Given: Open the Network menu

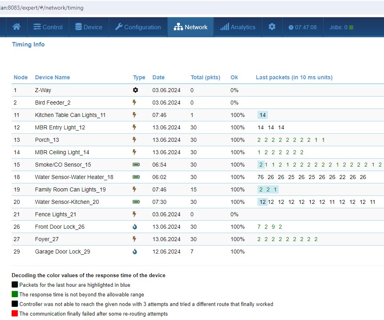Looking at the screenshot, I should tap(191, 27).
